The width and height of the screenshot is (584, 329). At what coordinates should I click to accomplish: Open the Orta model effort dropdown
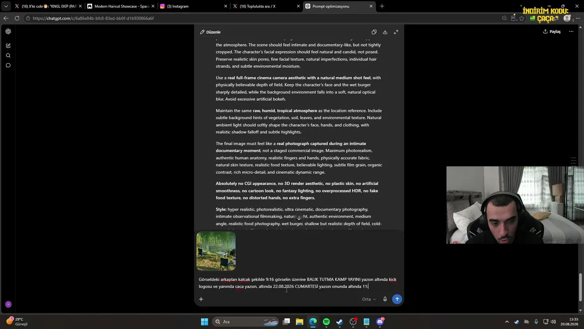tap(369, 299)
